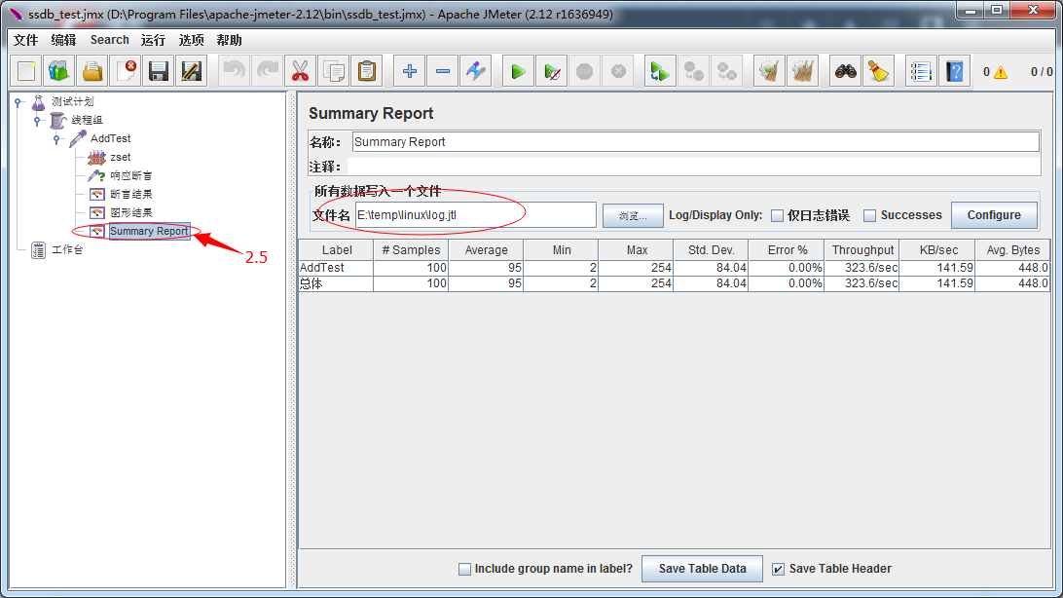Select the 图形结果 tree item
The width and height of the screenshot is (1063, 598).
coord(130,212)
